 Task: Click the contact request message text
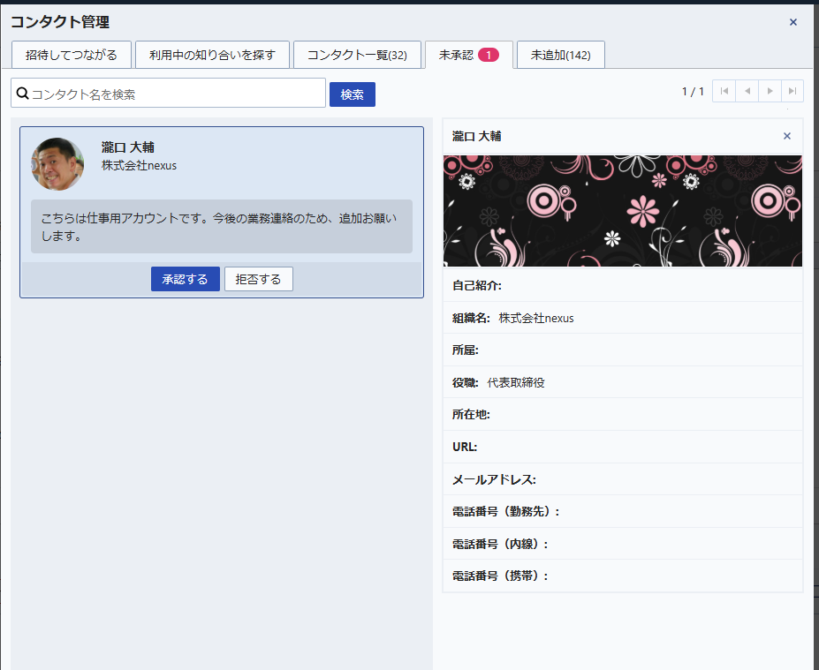click(x=219, y=227)
